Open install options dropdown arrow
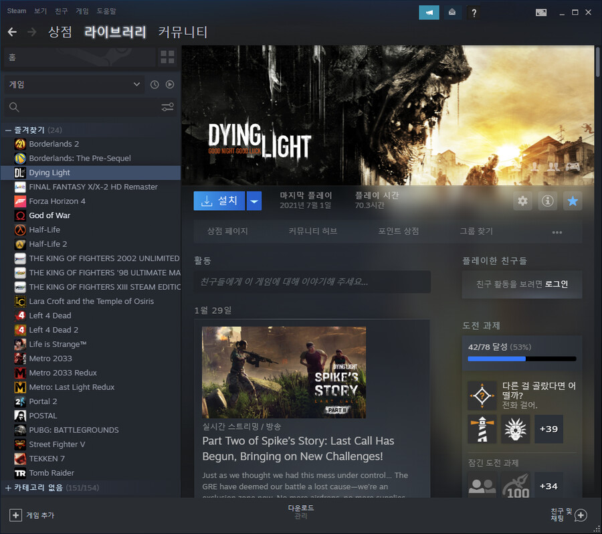 [254, 201]
